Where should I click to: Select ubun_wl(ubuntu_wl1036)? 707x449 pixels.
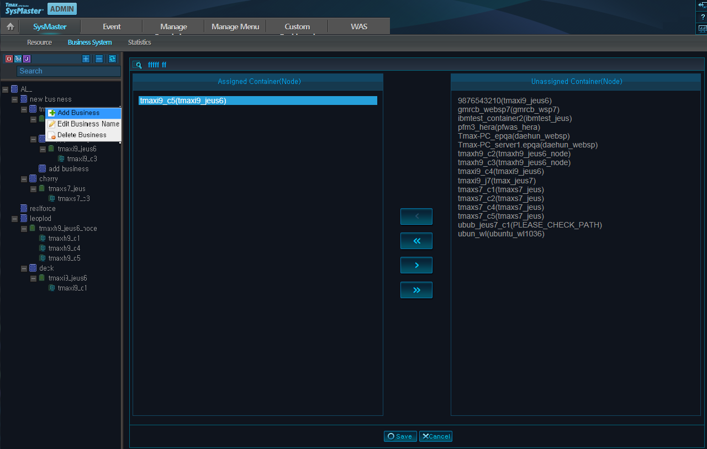point(501,233)
